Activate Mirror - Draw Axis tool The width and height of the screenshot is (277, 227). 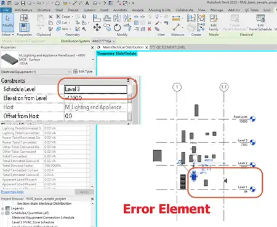point(127,18)
